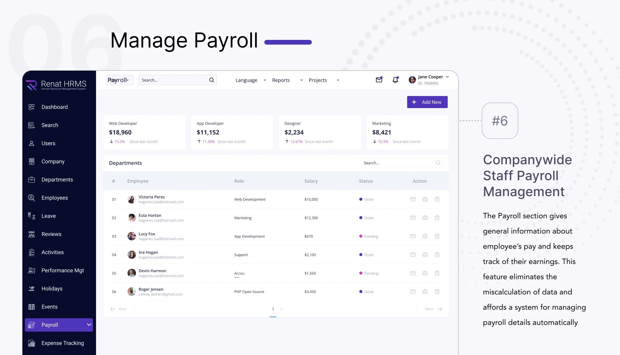
Task: Go to next page with Next
Action: coord(434,309)
